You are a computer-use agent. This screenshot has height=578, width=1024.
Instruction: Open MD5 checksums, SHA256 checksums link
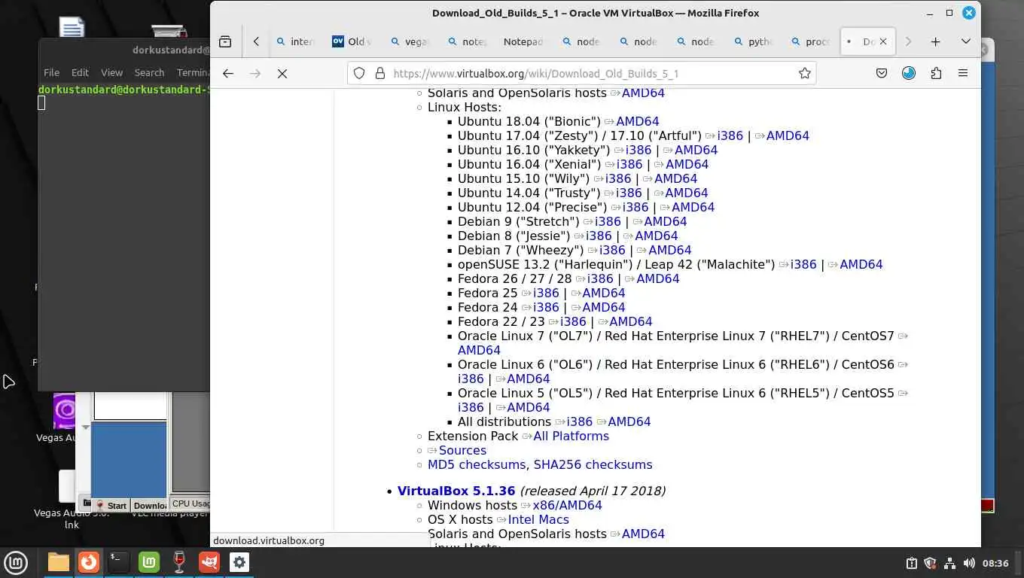(540, 464)
